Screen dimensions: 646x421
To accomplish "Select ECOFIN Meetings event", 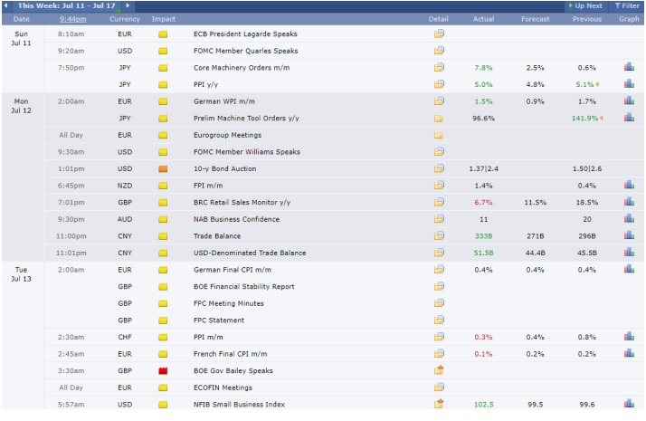I will pos(223,388).
